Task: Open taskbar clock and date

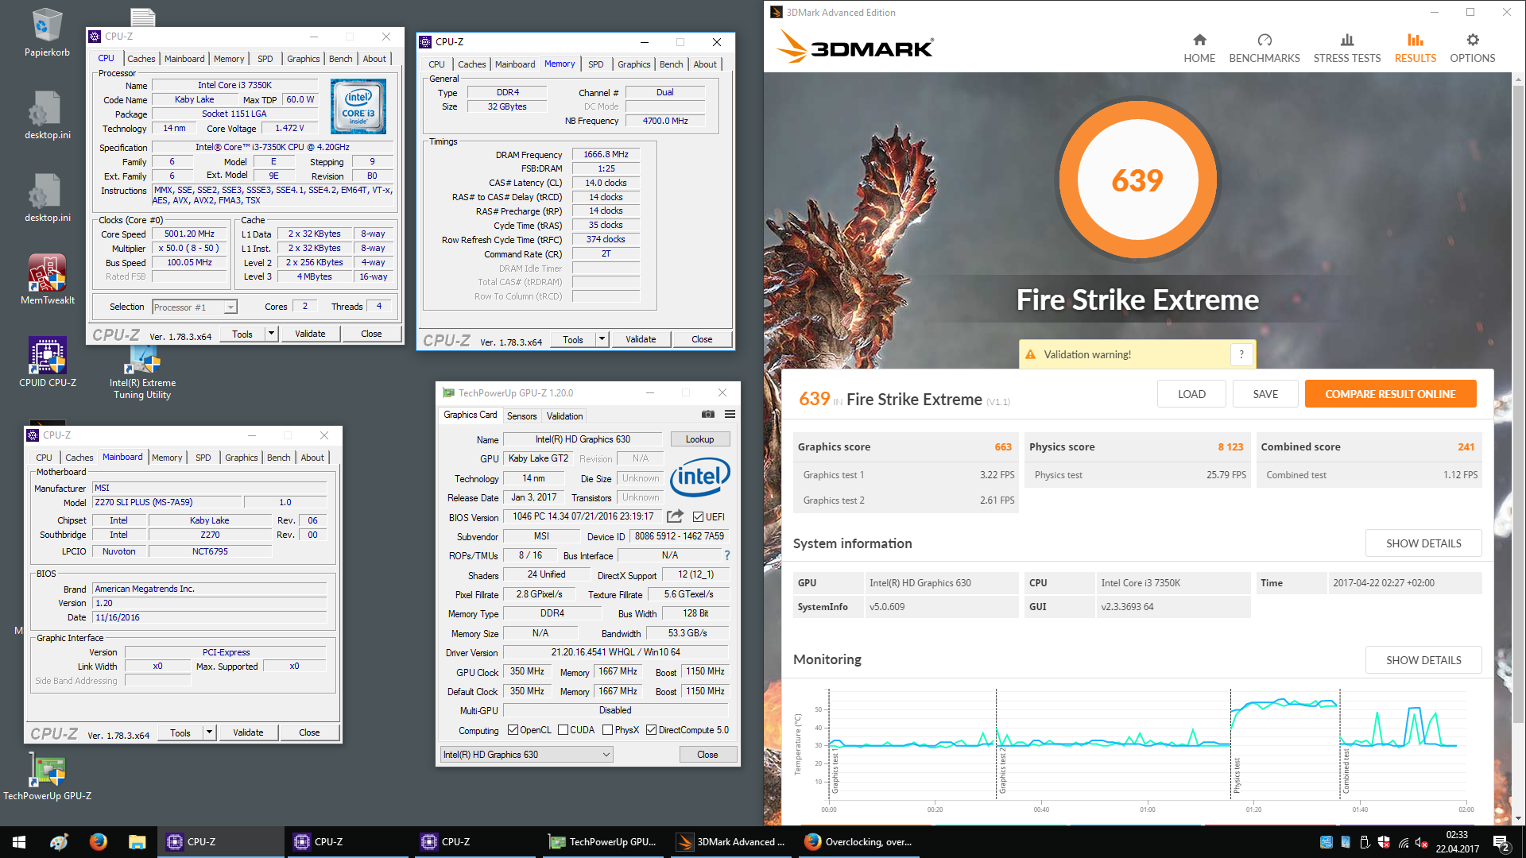Action: point(1457,842)
